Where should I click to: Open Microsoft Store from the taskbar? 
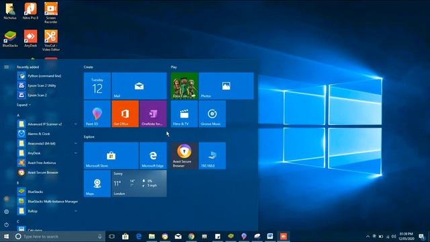(x=126, y=236)
